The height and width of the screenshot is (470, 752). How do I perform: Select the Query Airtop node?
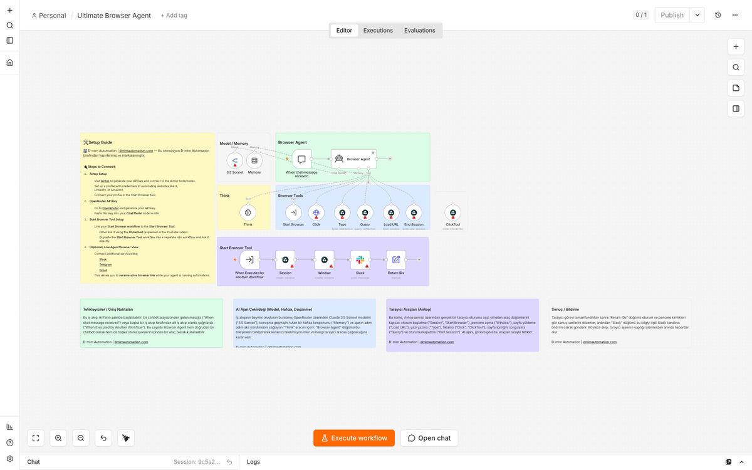pyautogui.click(x=365, y=212)
